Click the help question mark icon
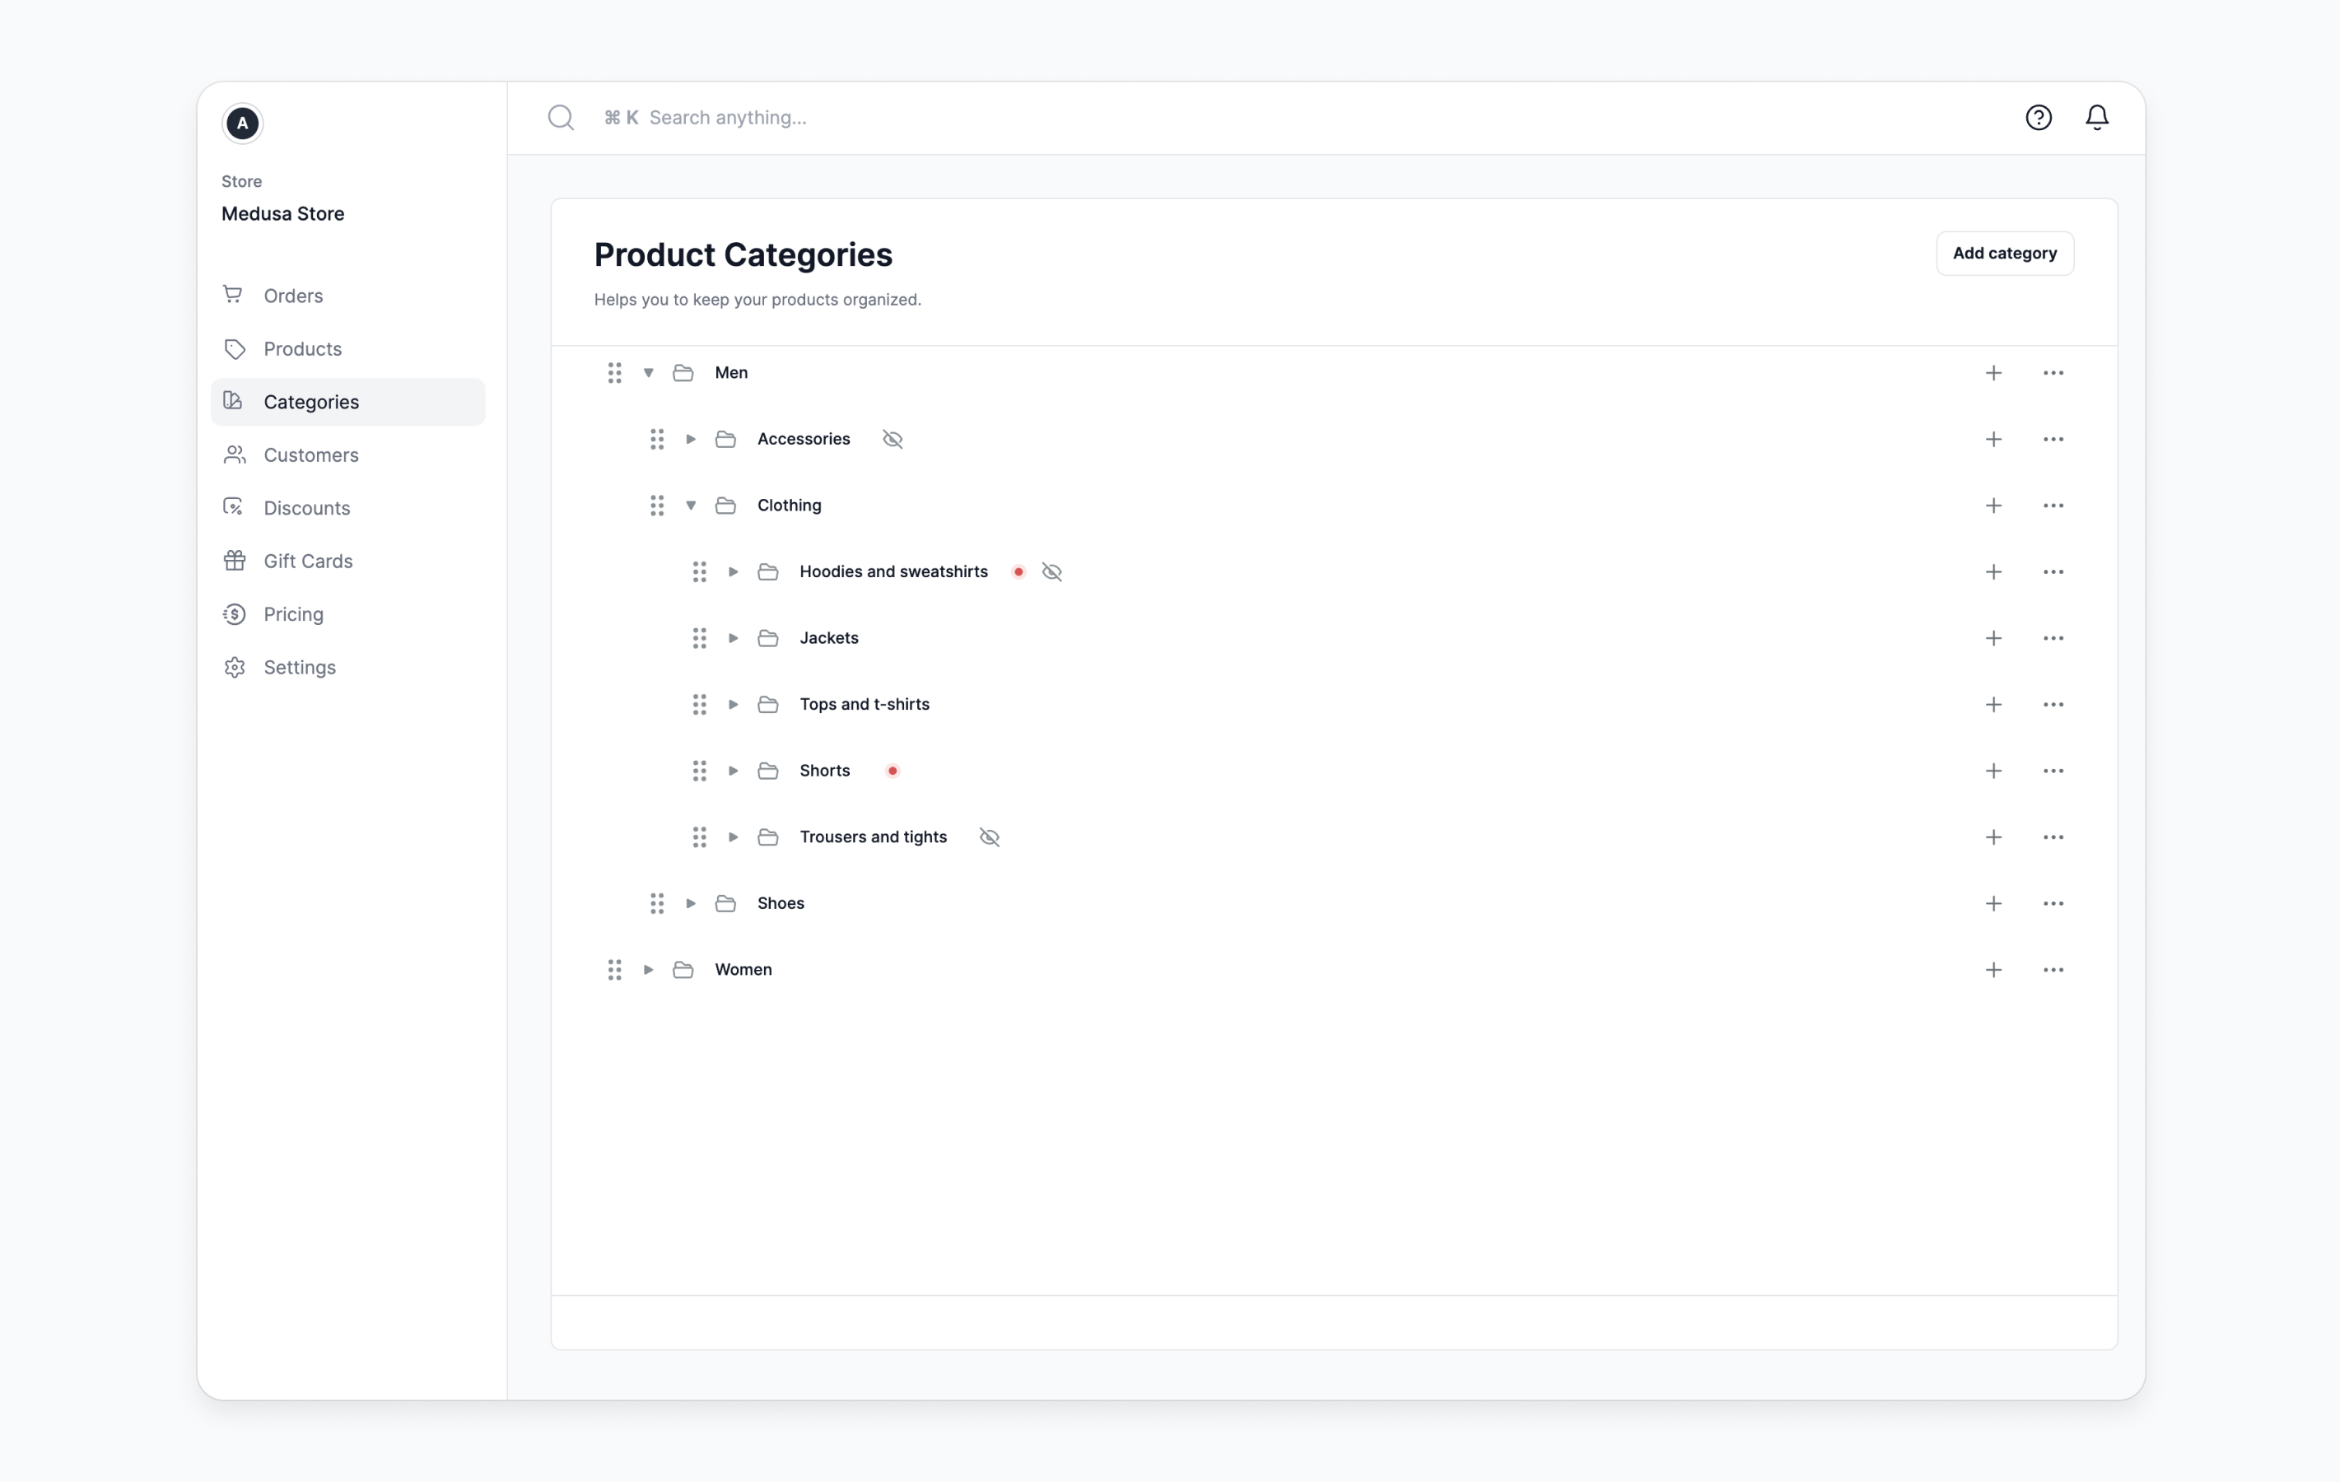This screenshot has width=2340, height=1482. click(x=2039, y=118)
